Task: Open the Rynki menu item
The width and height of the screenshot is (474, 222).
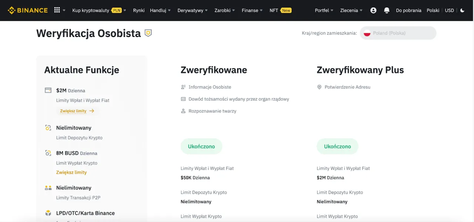Action: [x=139, y=10]
